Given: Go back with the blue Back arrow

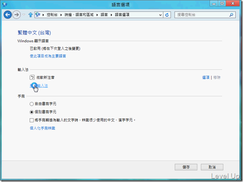Looking at the screenshot, I should coord(8,15).
